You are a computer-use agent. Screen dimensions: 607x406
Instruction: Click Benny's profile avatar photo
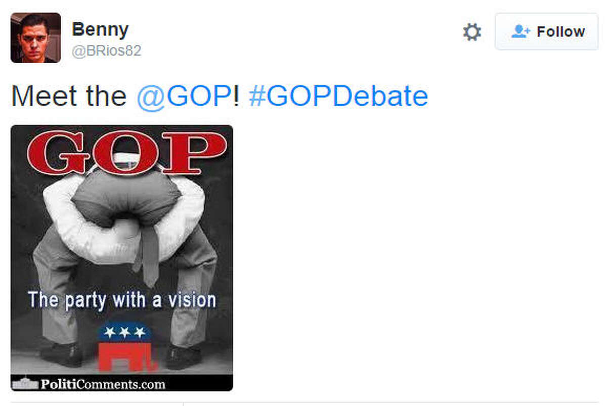35,38
